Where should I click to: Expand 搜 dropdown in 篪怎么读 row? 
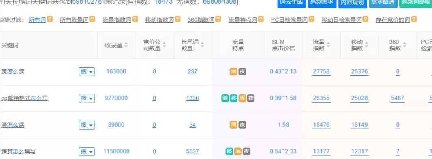87,71
